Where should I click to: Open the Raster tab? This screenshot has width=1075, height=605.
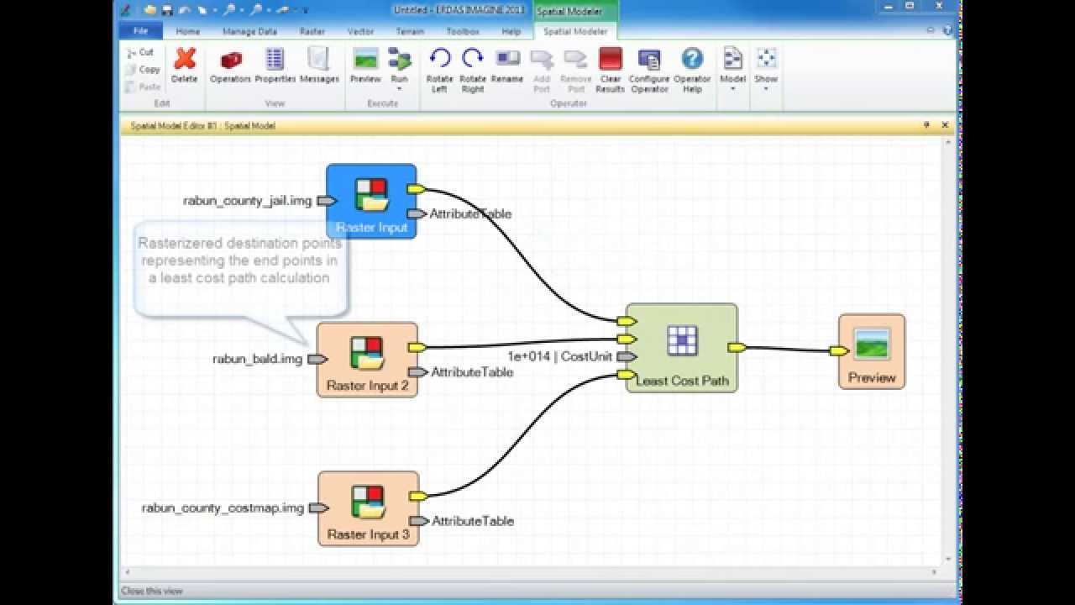pos(312,31)
